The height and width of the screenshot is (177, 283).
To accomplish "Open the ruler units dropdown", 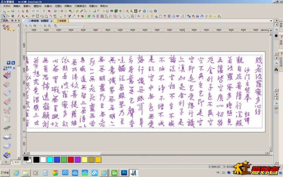I will point(271,30).
